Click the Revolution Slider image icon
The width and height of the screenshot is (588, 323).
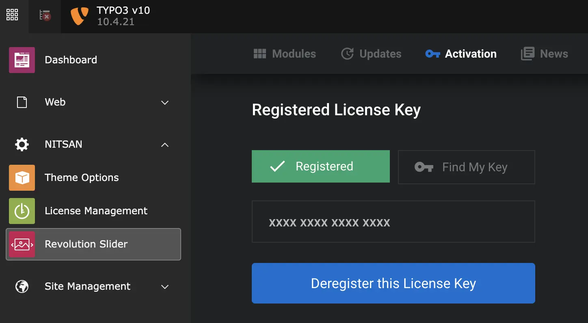[x=22, y=244]
